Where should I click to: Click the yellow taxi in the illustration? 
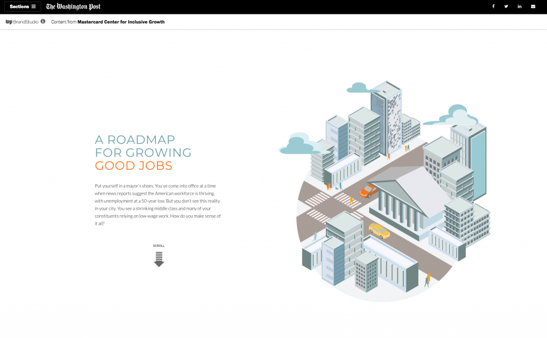pyautogui.click(x=379, y=231)
